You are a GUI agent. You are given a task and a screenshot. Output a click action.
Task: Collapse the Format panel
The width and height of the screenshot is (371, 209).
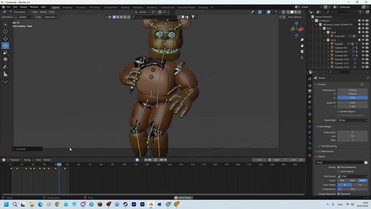(321, 85)
